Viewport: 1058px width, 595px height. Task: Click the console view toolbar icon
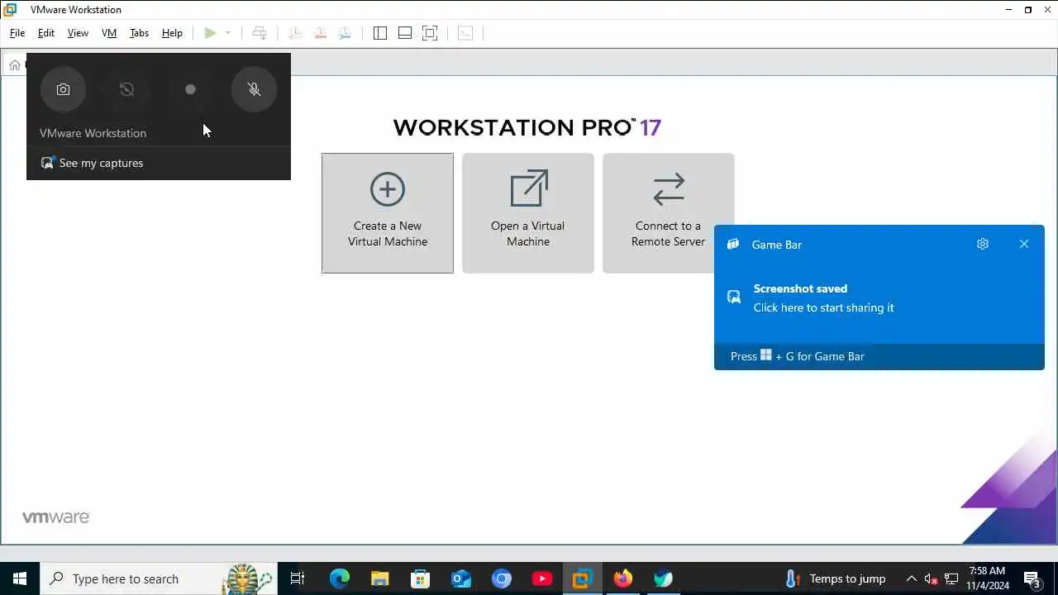[x=465, y=33]
